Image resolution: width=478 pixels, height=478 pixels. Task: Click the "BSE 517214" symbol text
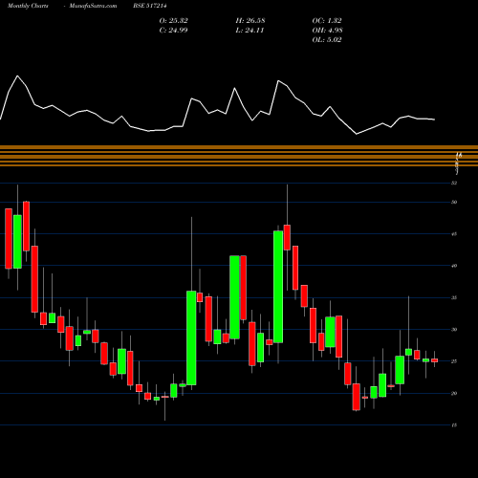[150, 6]
